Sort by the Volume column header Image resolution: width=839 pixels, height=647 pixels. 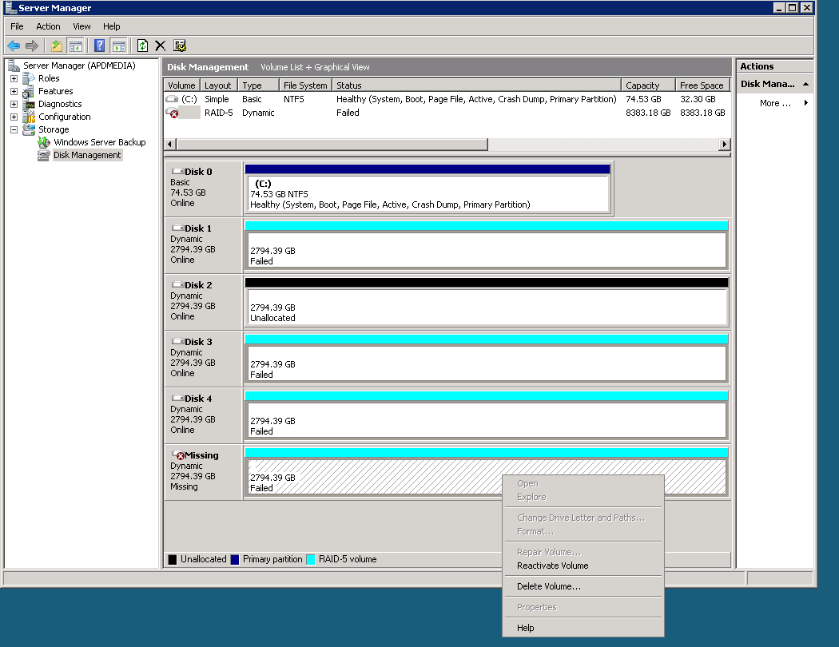click(182, 85)
